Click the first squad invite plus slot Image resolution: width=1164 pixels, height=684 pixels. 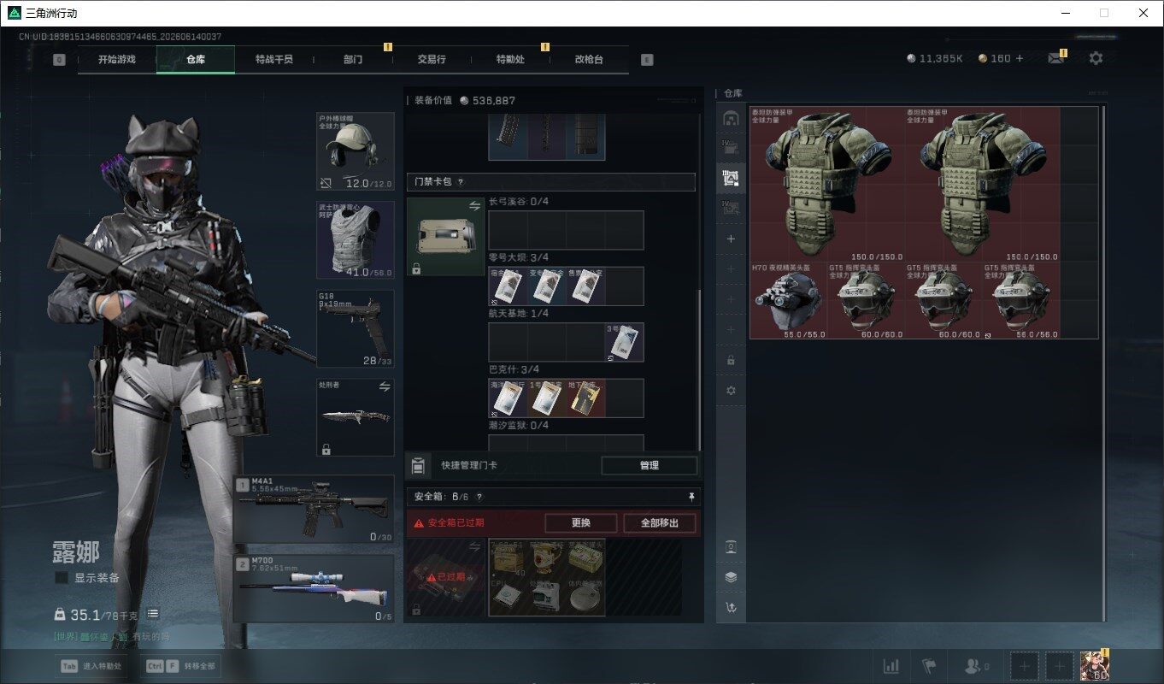(x=1026, y=665)
